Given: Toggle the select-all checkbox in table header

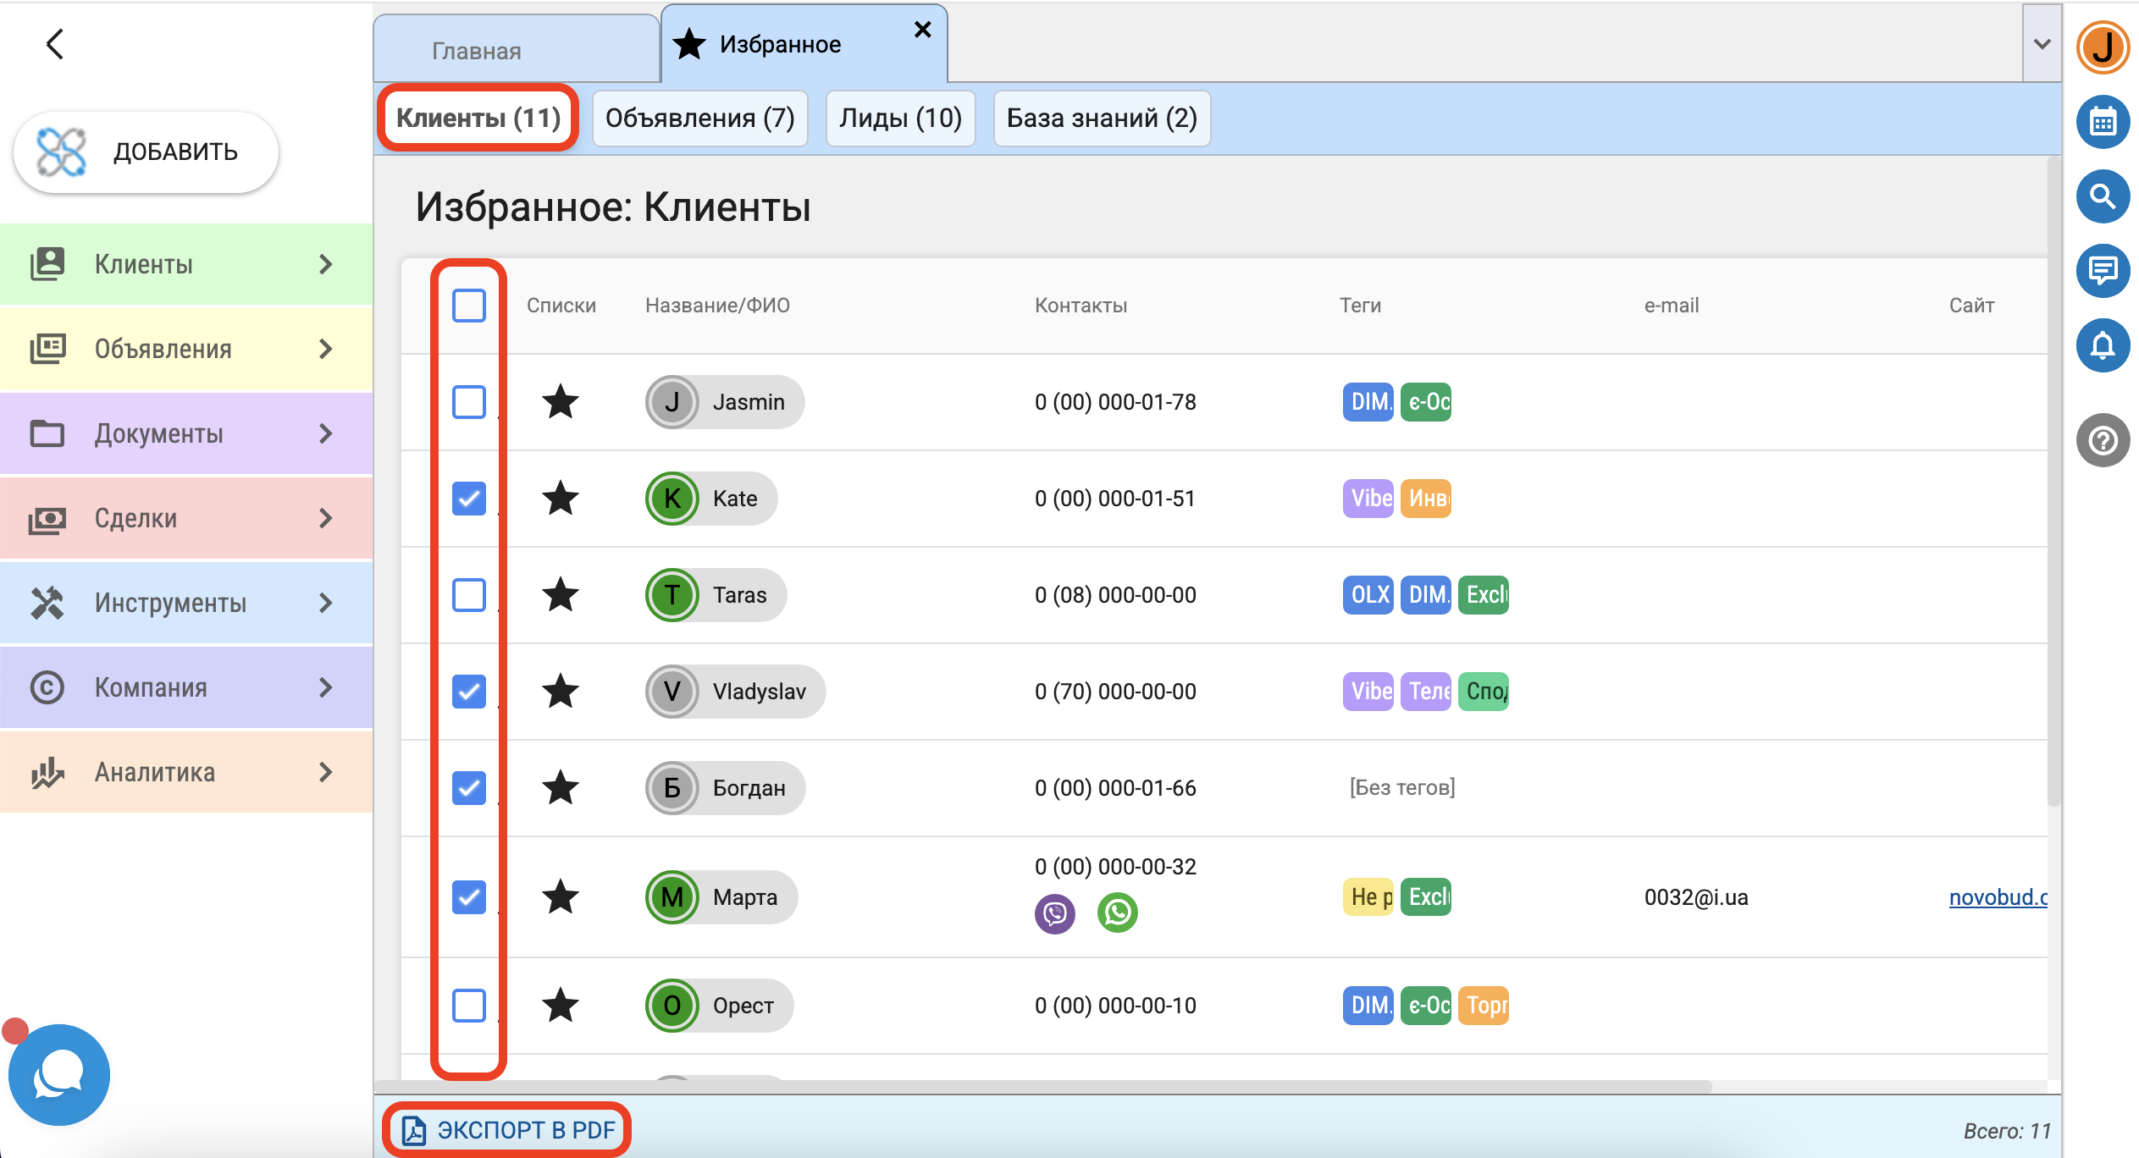Looking at the screenshot, I should tap(469, 306).
